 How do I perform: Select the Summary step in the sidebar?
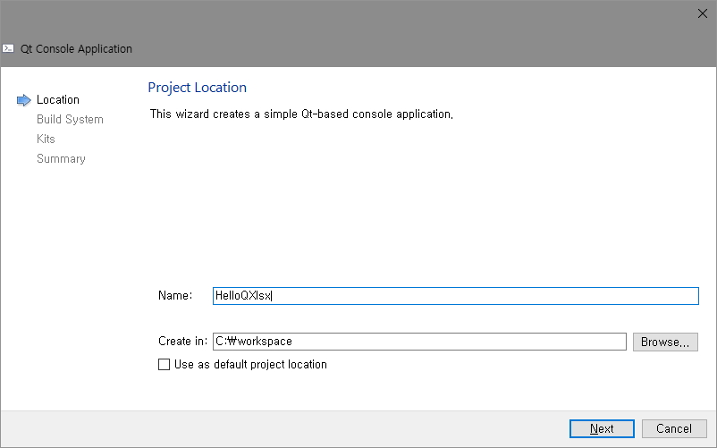pos(61,159)
